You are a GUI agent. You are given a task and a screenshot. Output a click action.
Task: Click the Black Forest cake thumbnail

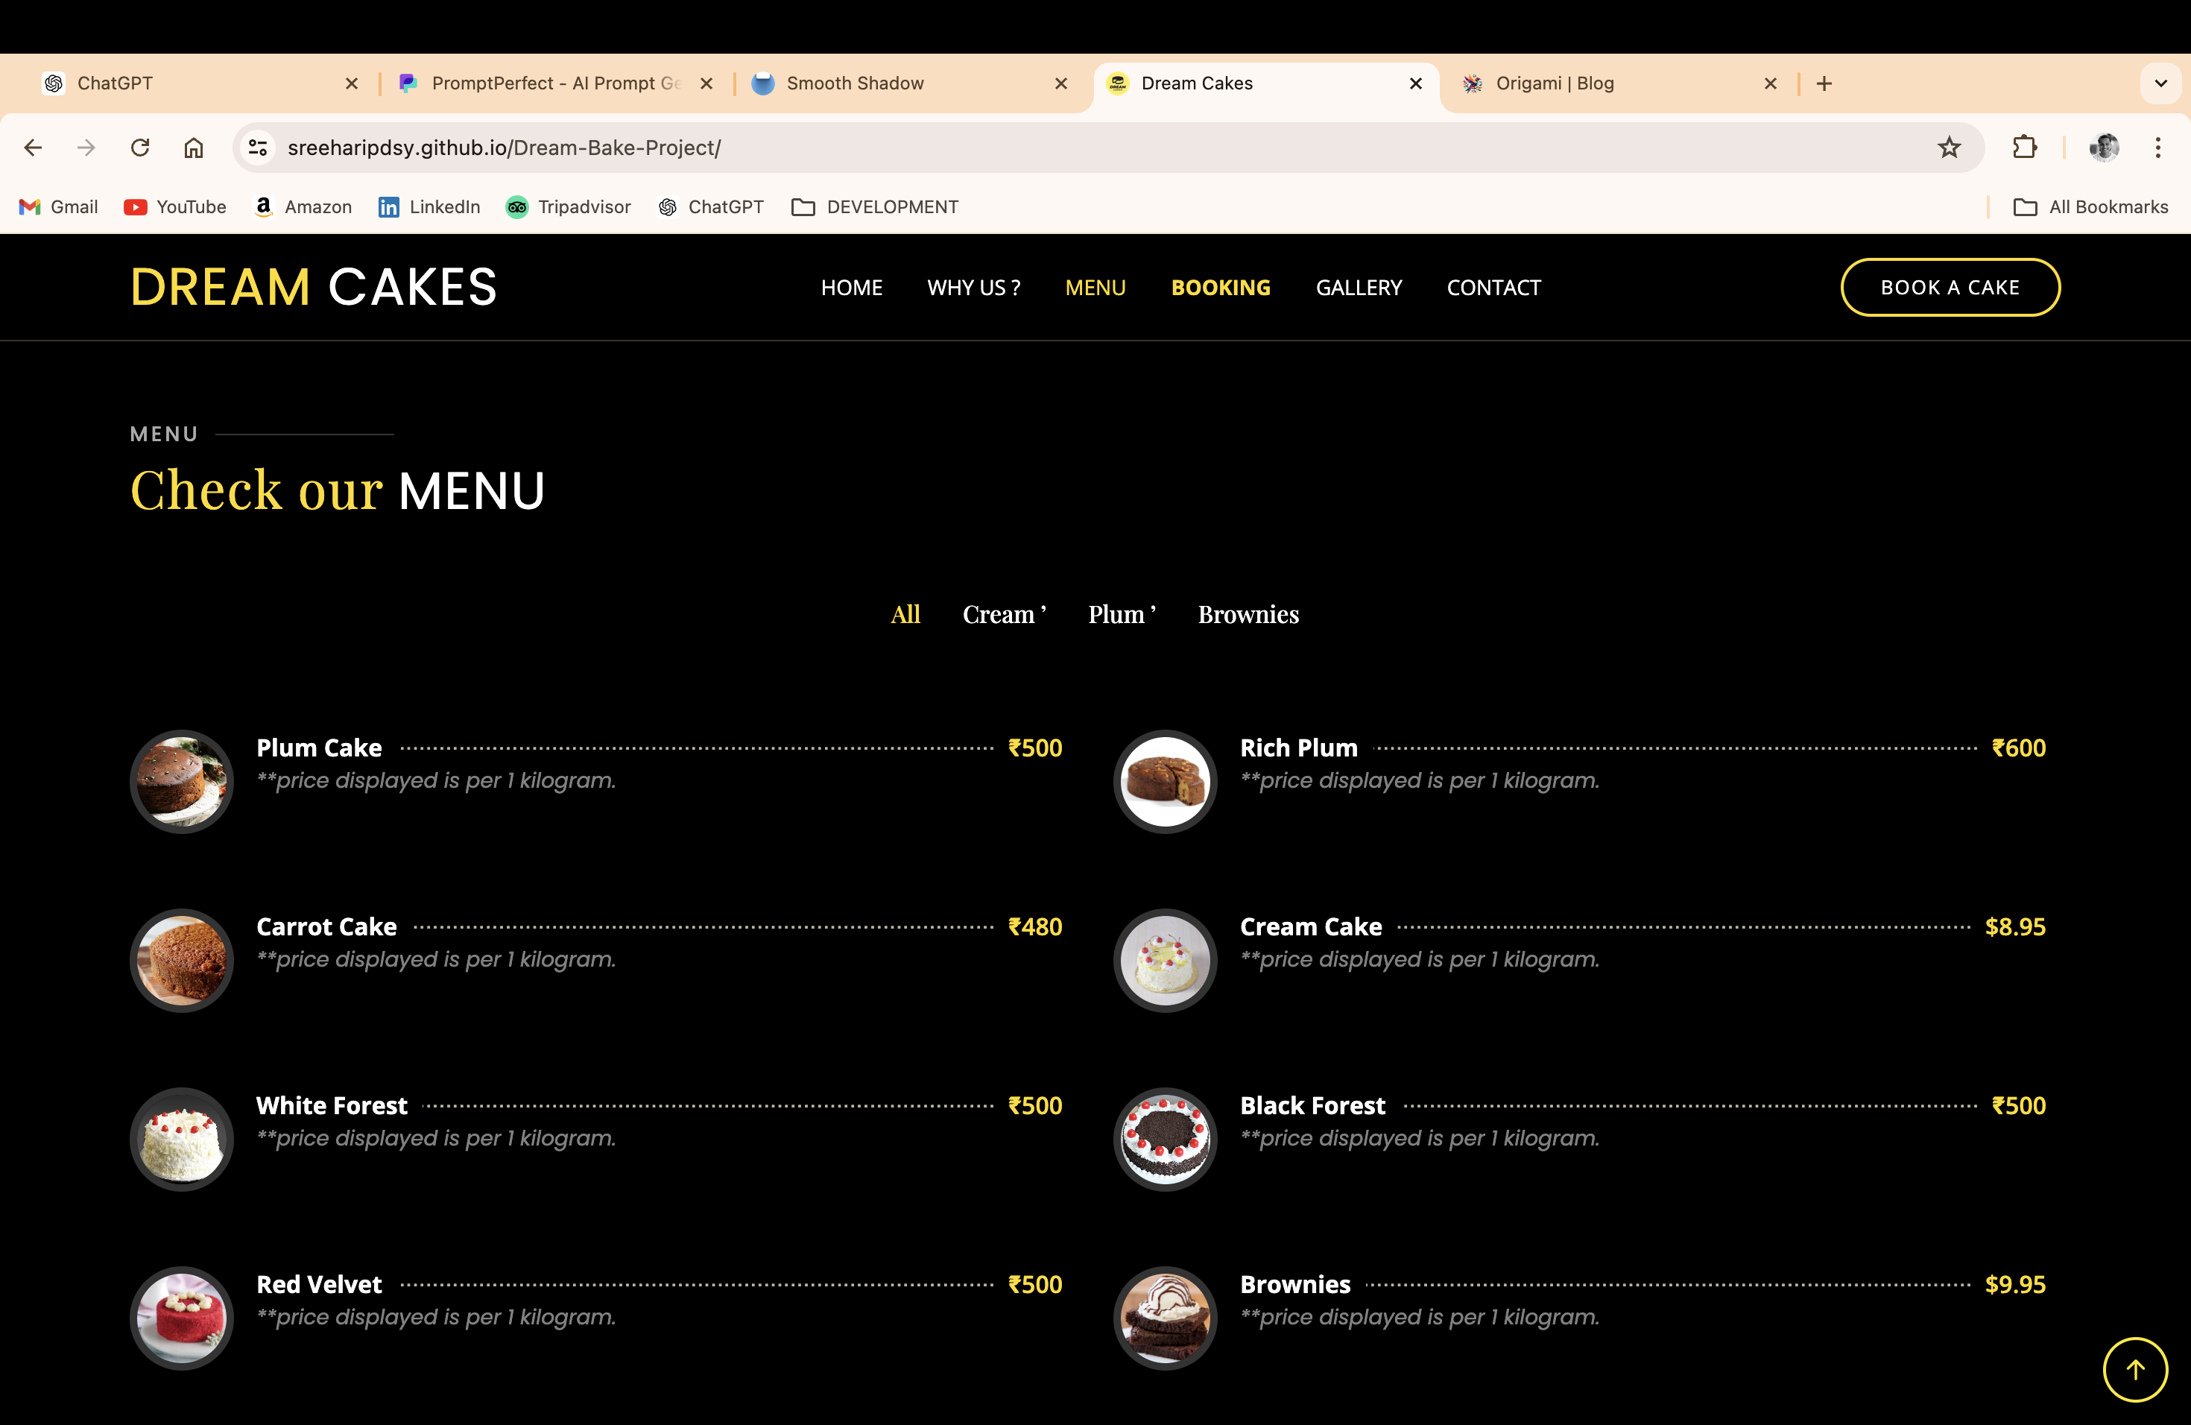pyautogui.click(x=1165, y=1139)
